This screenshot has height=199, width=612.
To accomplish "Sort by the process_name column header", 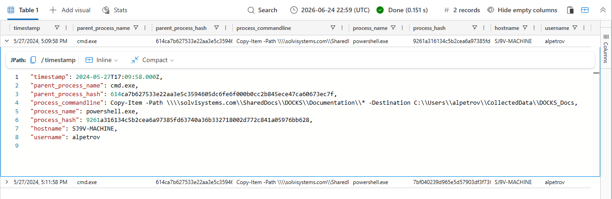I will point(370,28).
